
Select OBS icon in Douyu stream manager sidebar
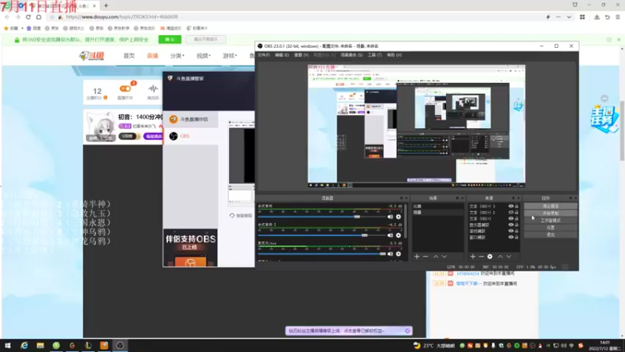click(x=173, y=136)
